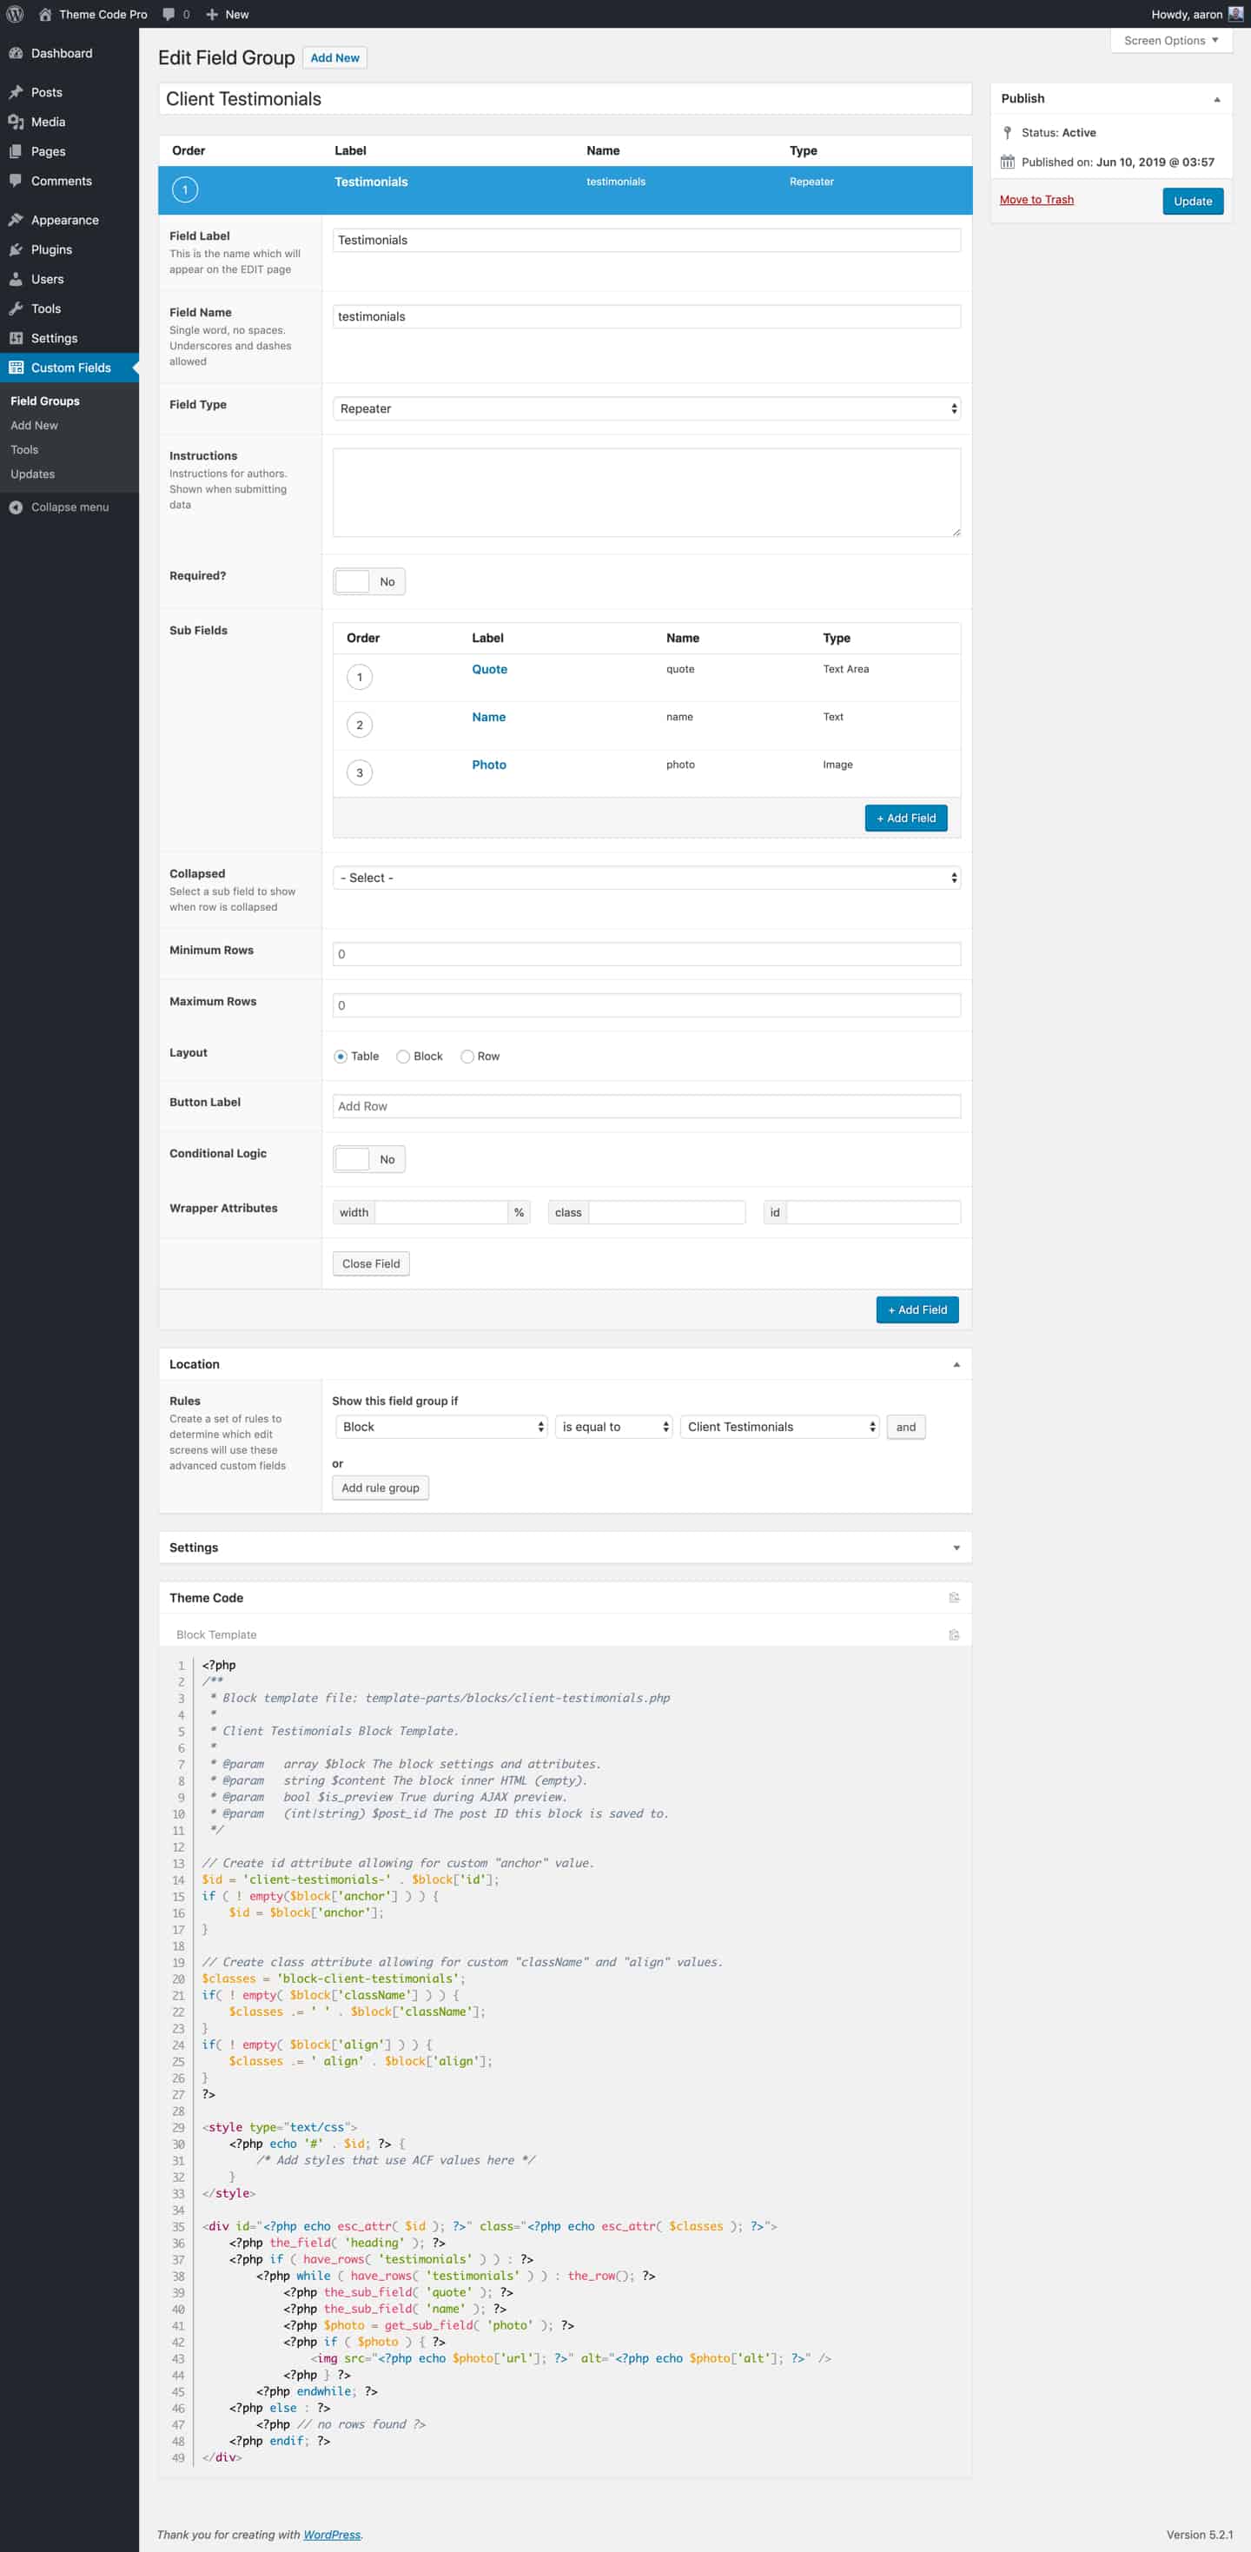Select the Table layout radio button
This screenshot has width=1251, height=2552.
tap(341, 1056)
